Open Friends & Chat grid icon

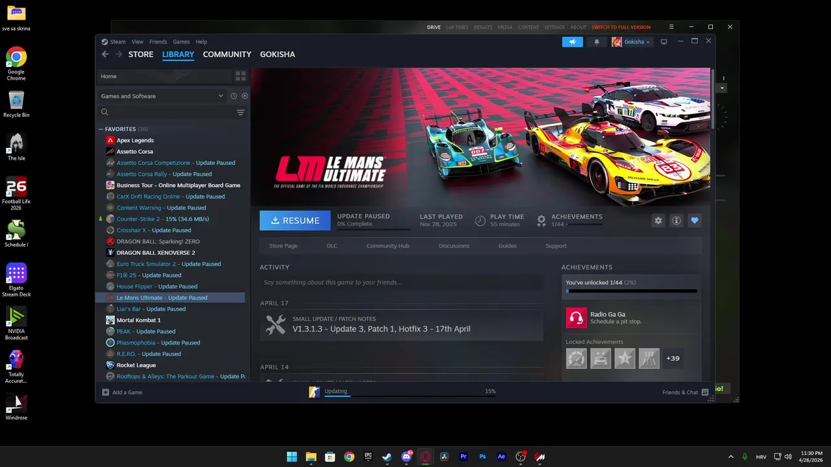pos(705,392)
